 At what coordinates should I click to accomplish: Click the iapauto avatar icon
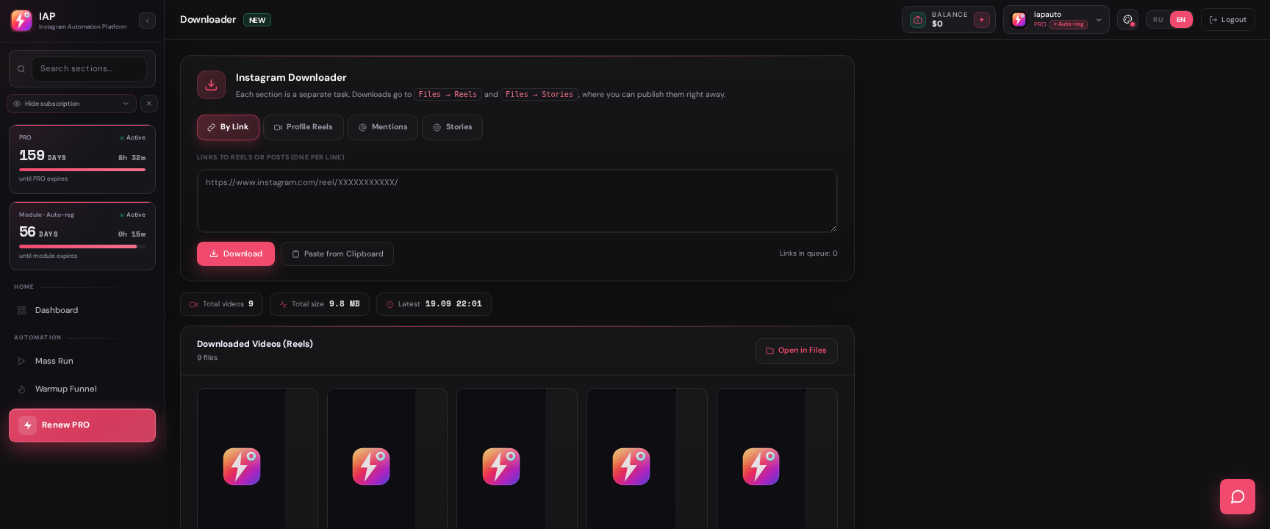click(1019, 20)
